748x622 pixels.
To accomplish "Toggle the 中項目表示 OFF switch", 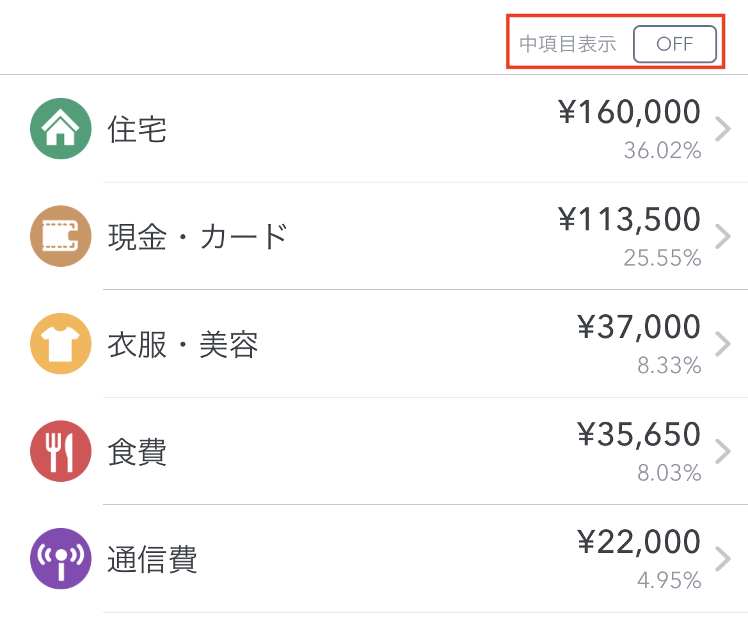I will point(674,44).
